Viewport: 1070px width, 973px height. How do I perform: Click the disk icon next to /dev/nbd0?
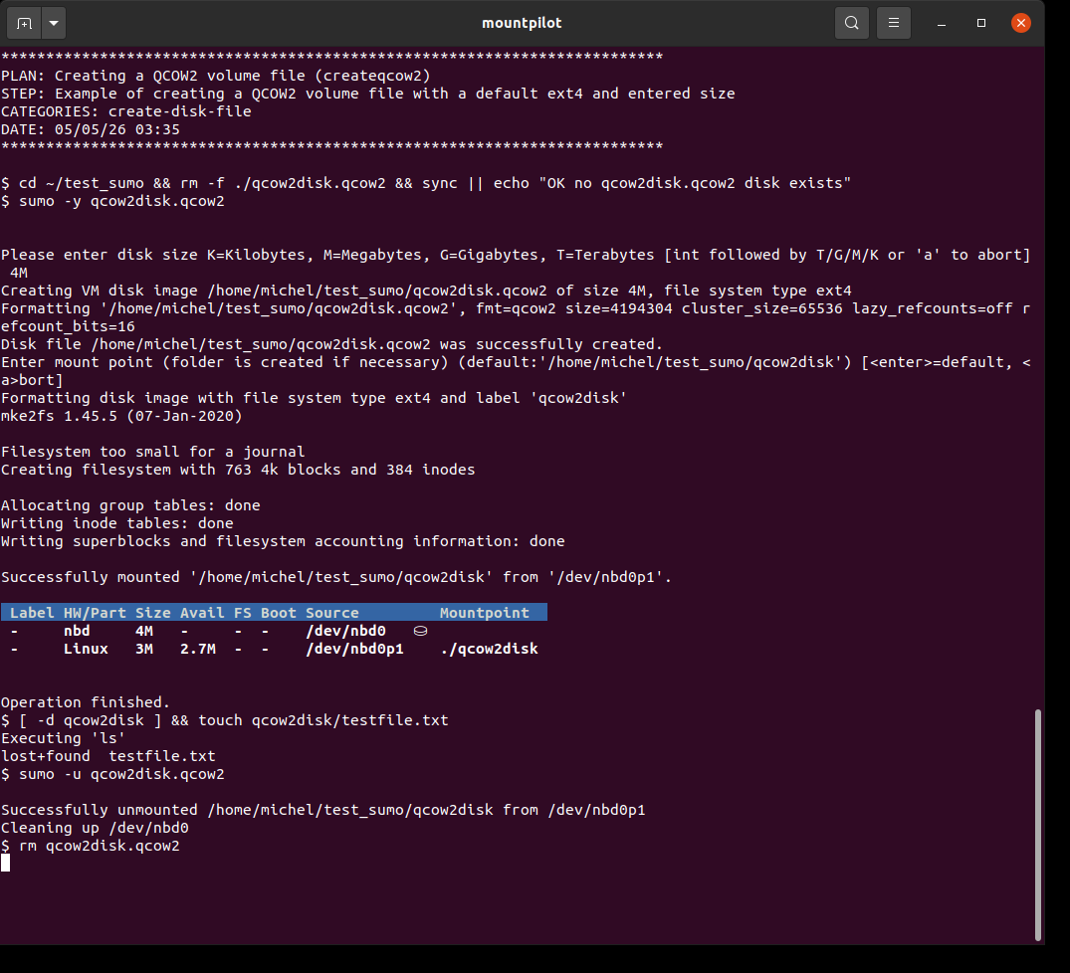pos(420,631)
